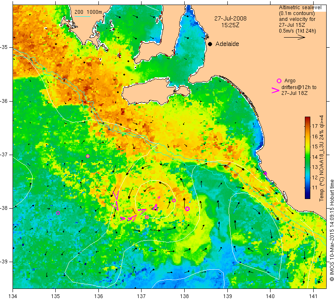Click the 139 longitude axis label
The height and width of the screenshot is (301, 335).
(x=227, y=296)
